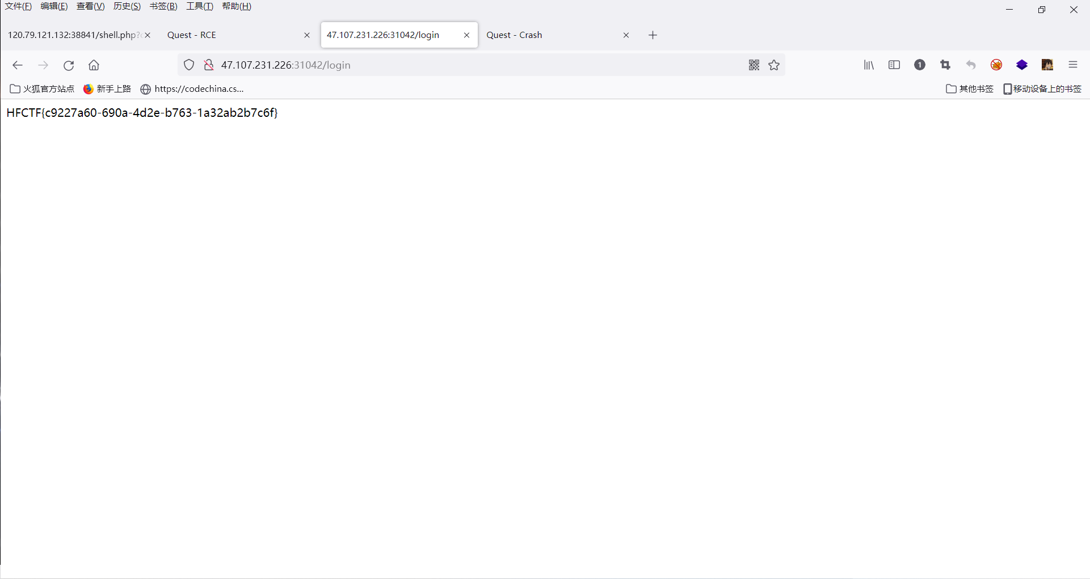Image resolution: width=1090 pixels, height=579 pixels.
Task: Open the 编辑(E) menu
Action: pyautogui.click(x=54, y=6)
